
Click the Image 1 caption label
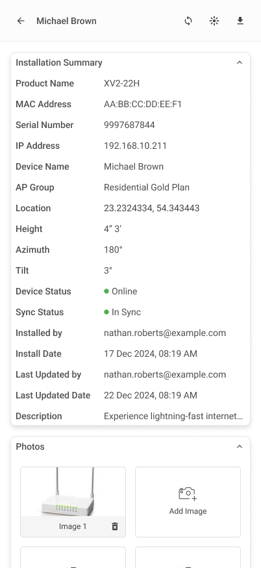coord(73,526)
